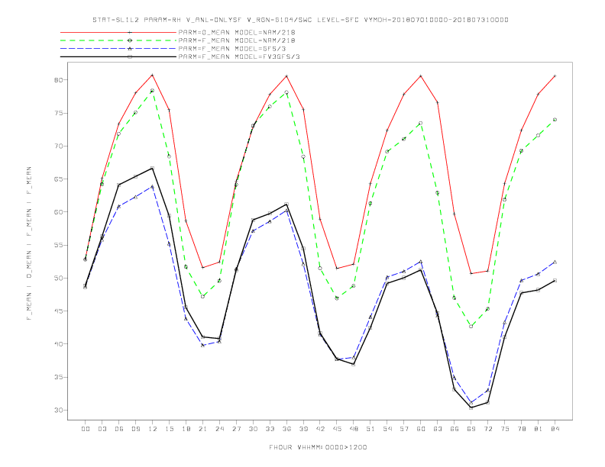Click x-axis tick label 33
Image resolution: width=605 pixels, height=467 pixels.
pyautogui.click(x=270, y=429)
